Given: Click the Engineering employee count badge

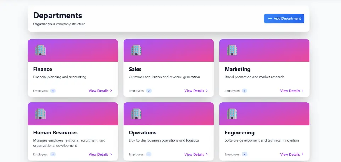Looking at the screenshot, I should (245, 154).
